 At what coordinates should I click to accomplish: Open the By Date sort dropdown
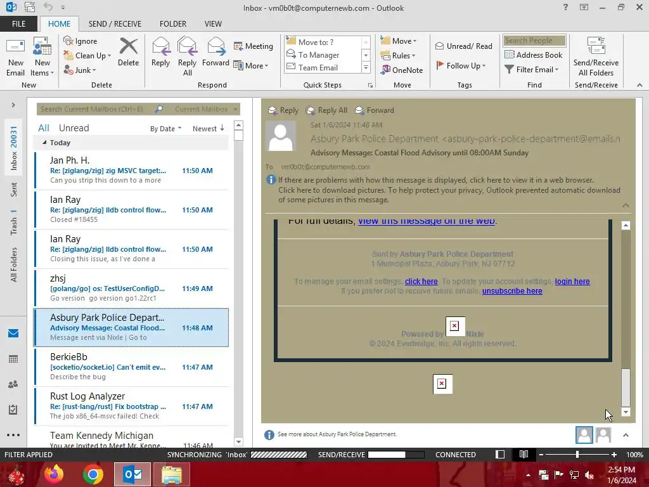[165, 129]
